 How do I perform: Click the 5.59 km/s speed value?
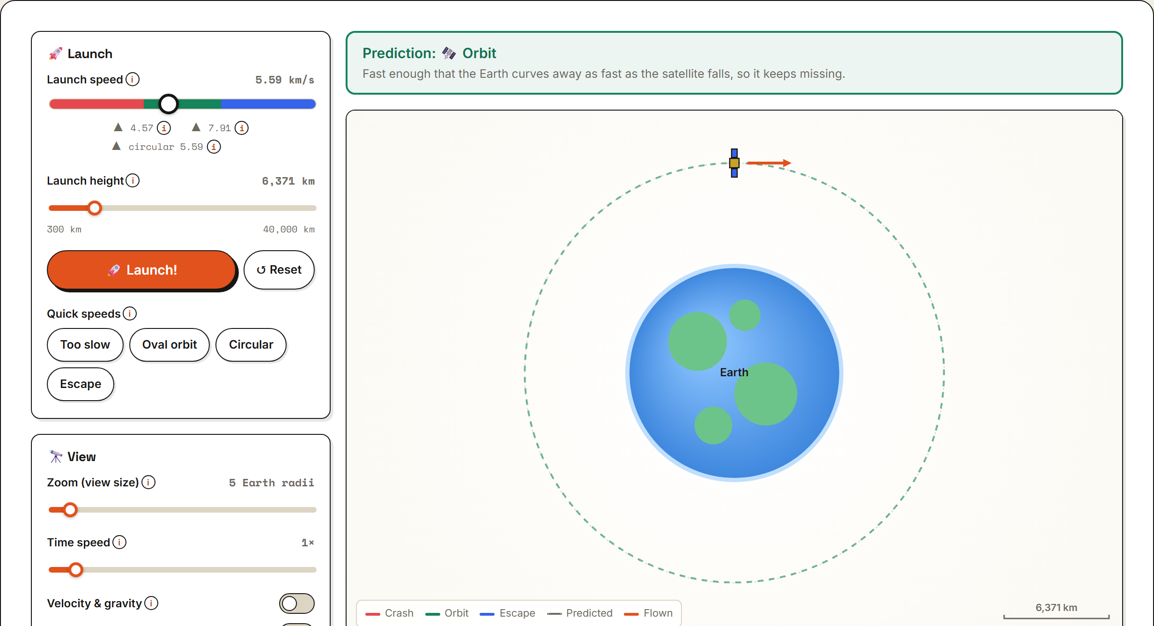pyautogui.click(x=285, y=80)
